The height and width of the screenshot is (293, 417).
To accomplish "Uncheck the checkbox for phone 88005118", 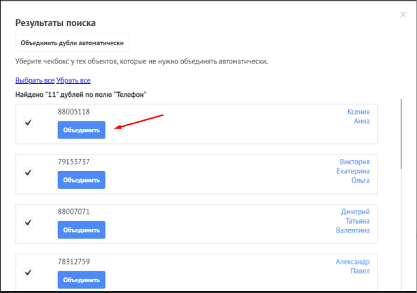I will [28, 123].
